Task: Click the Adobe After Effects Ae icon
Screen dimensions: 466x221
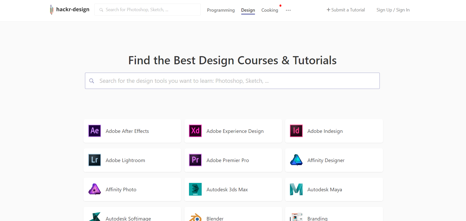Action: coord(95,131)
